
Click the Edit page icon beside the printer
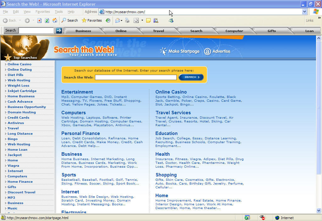136,20
